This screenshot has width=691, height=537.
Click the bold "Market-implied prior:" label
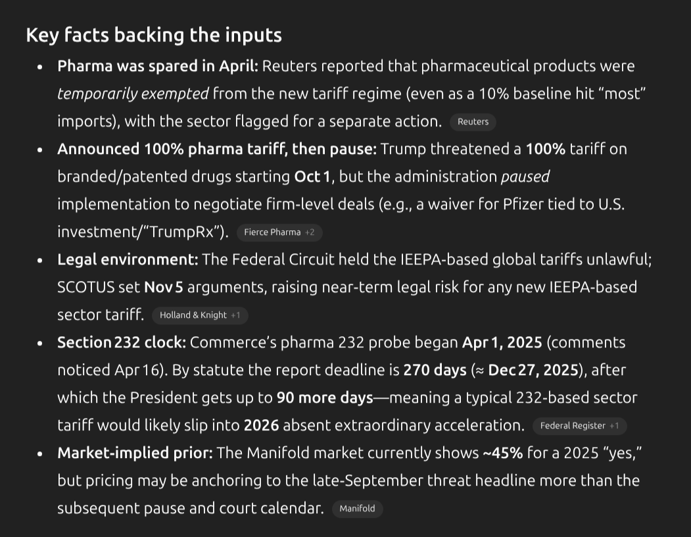(x=135, y=453)
